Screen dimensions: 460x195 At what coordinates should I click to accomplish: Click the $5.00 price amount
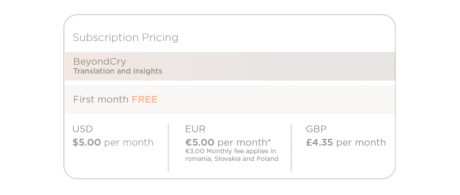point(87,142)
